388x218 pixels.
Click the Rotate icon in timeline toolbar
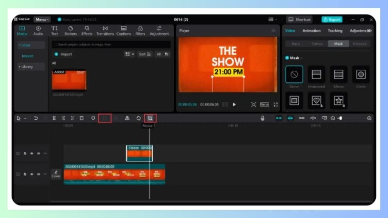tap(139, 118)
